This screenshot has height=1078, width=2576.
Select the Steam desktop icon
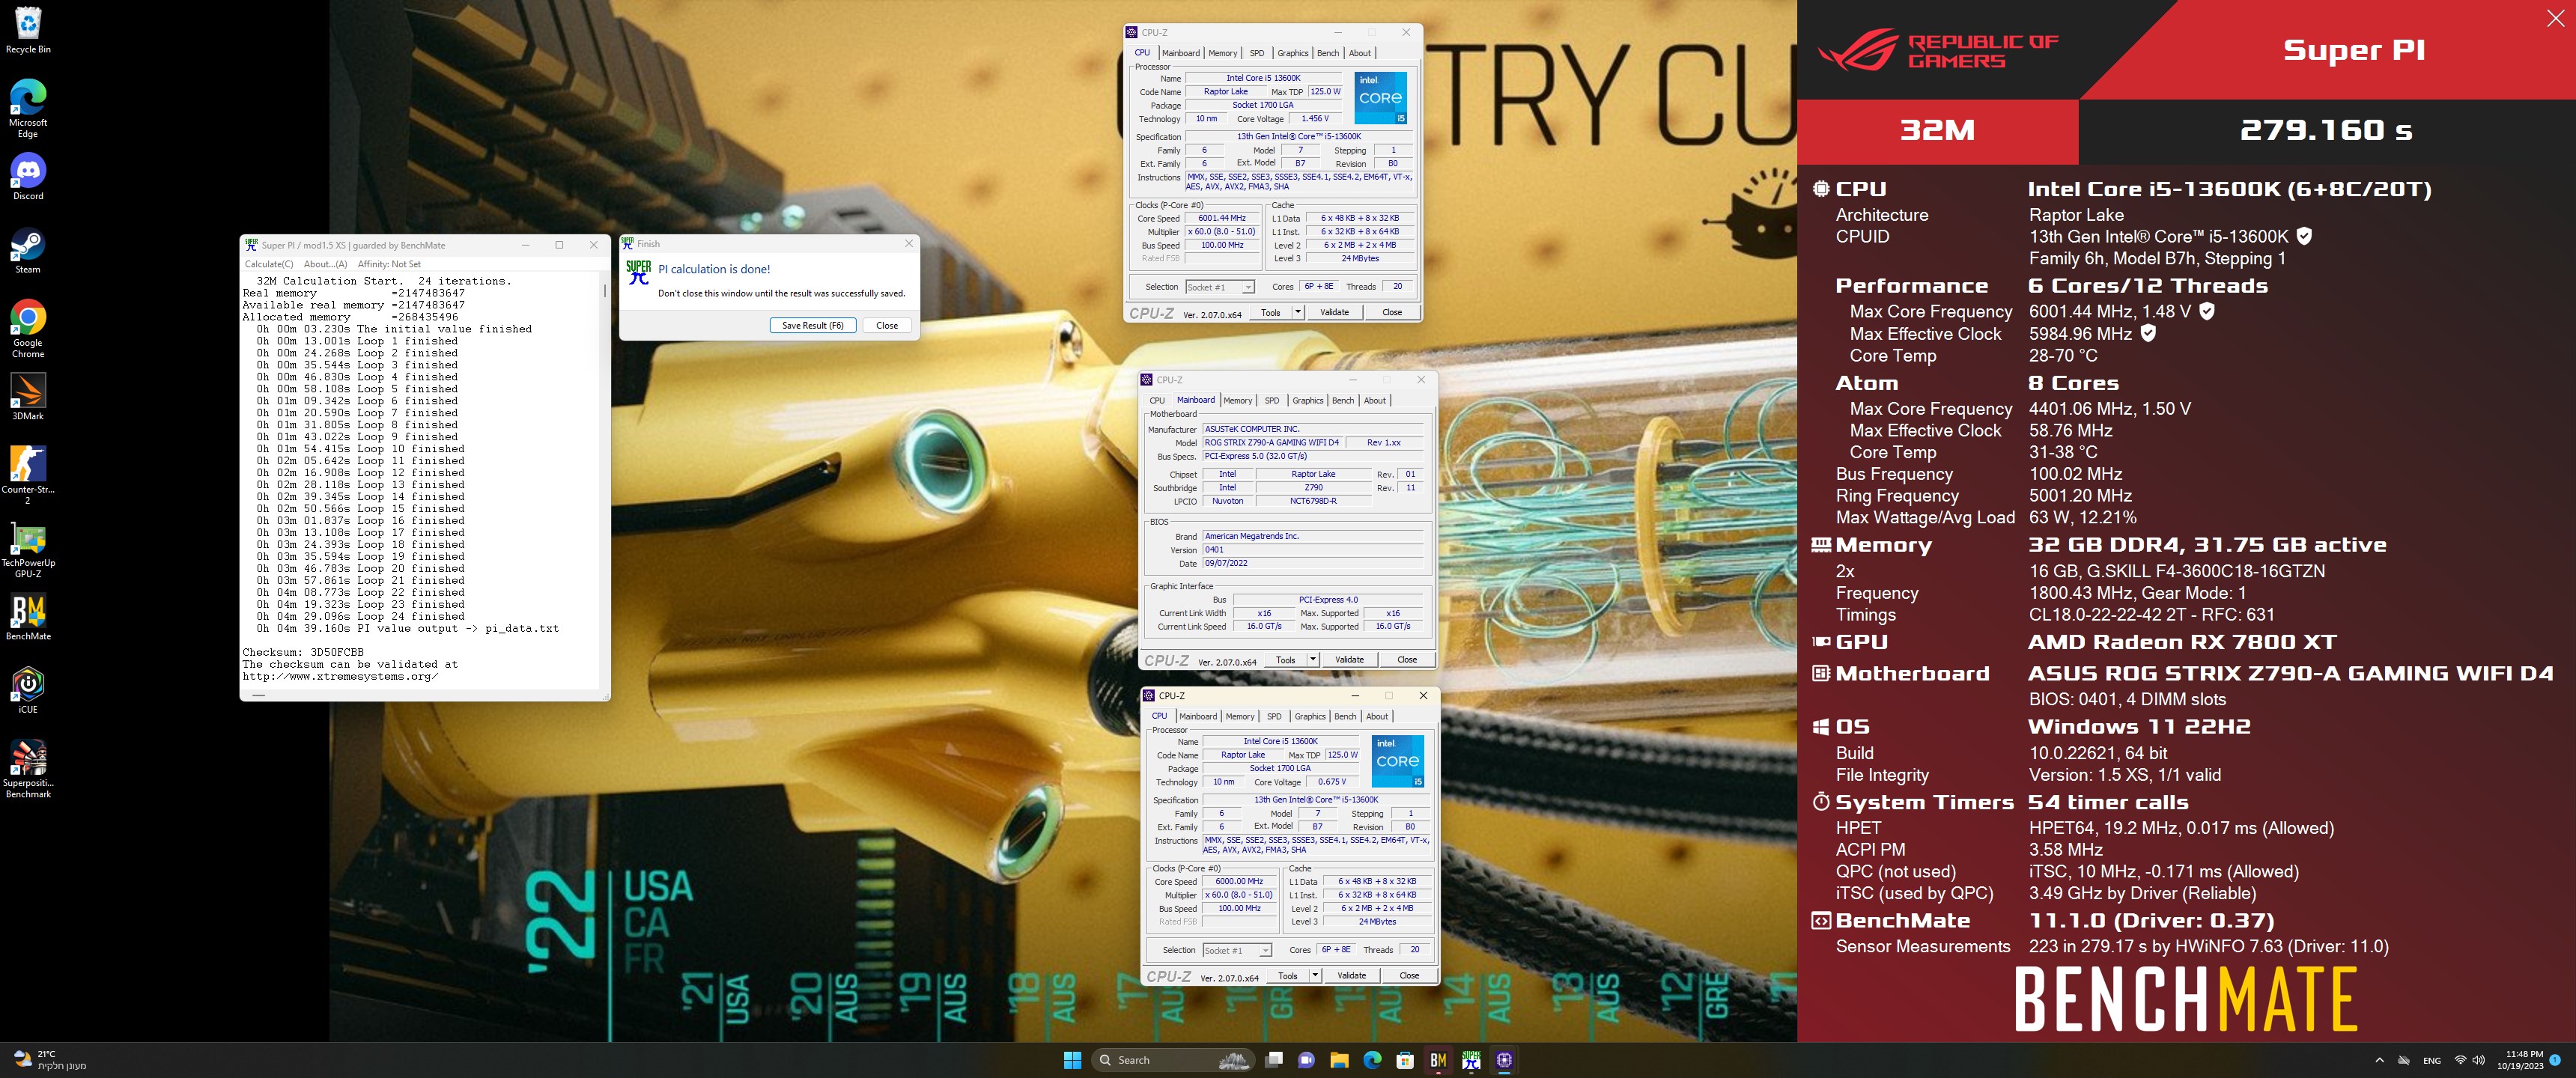[28, 251]
